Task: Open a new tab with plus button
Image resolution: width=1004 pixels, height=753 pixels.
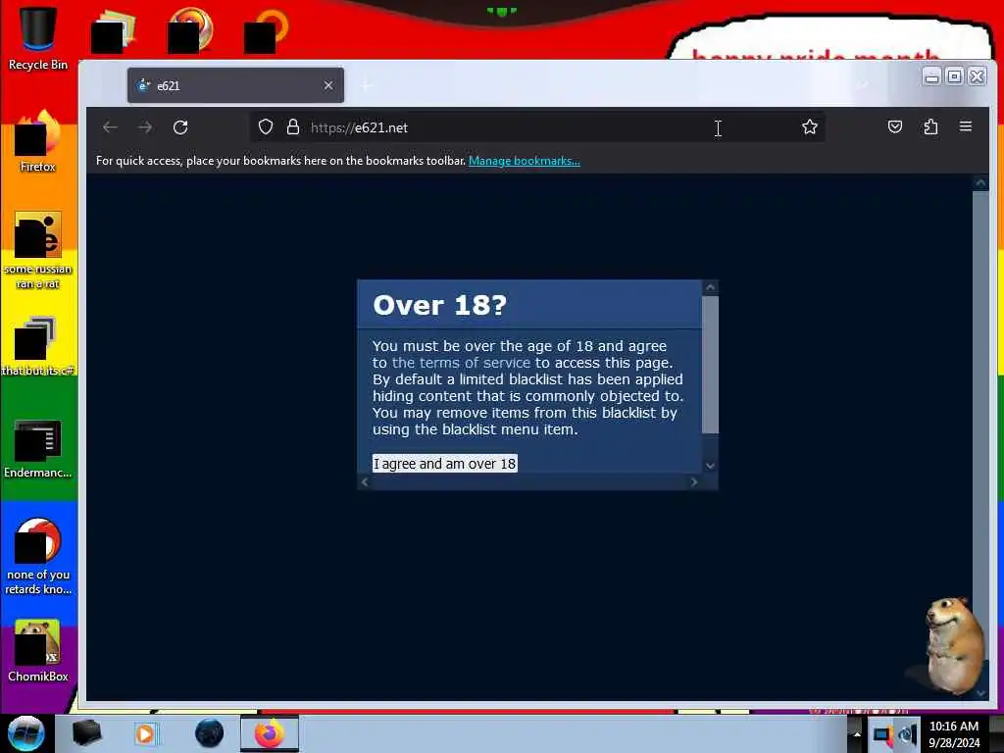Action: [x=367, y=85]
